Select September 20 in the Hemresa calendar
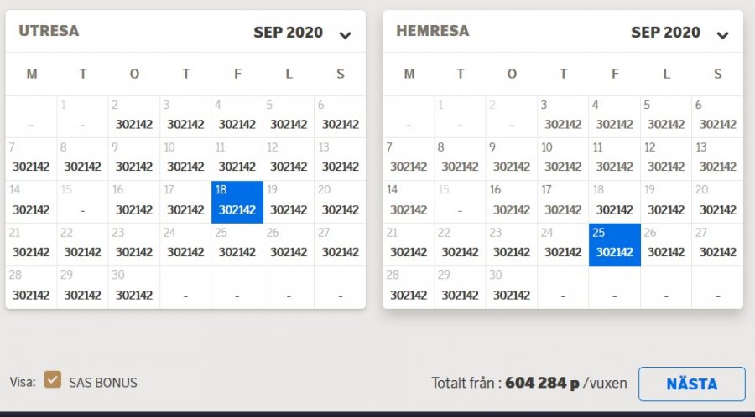755x417 pixels. click(x=717, y=202)
